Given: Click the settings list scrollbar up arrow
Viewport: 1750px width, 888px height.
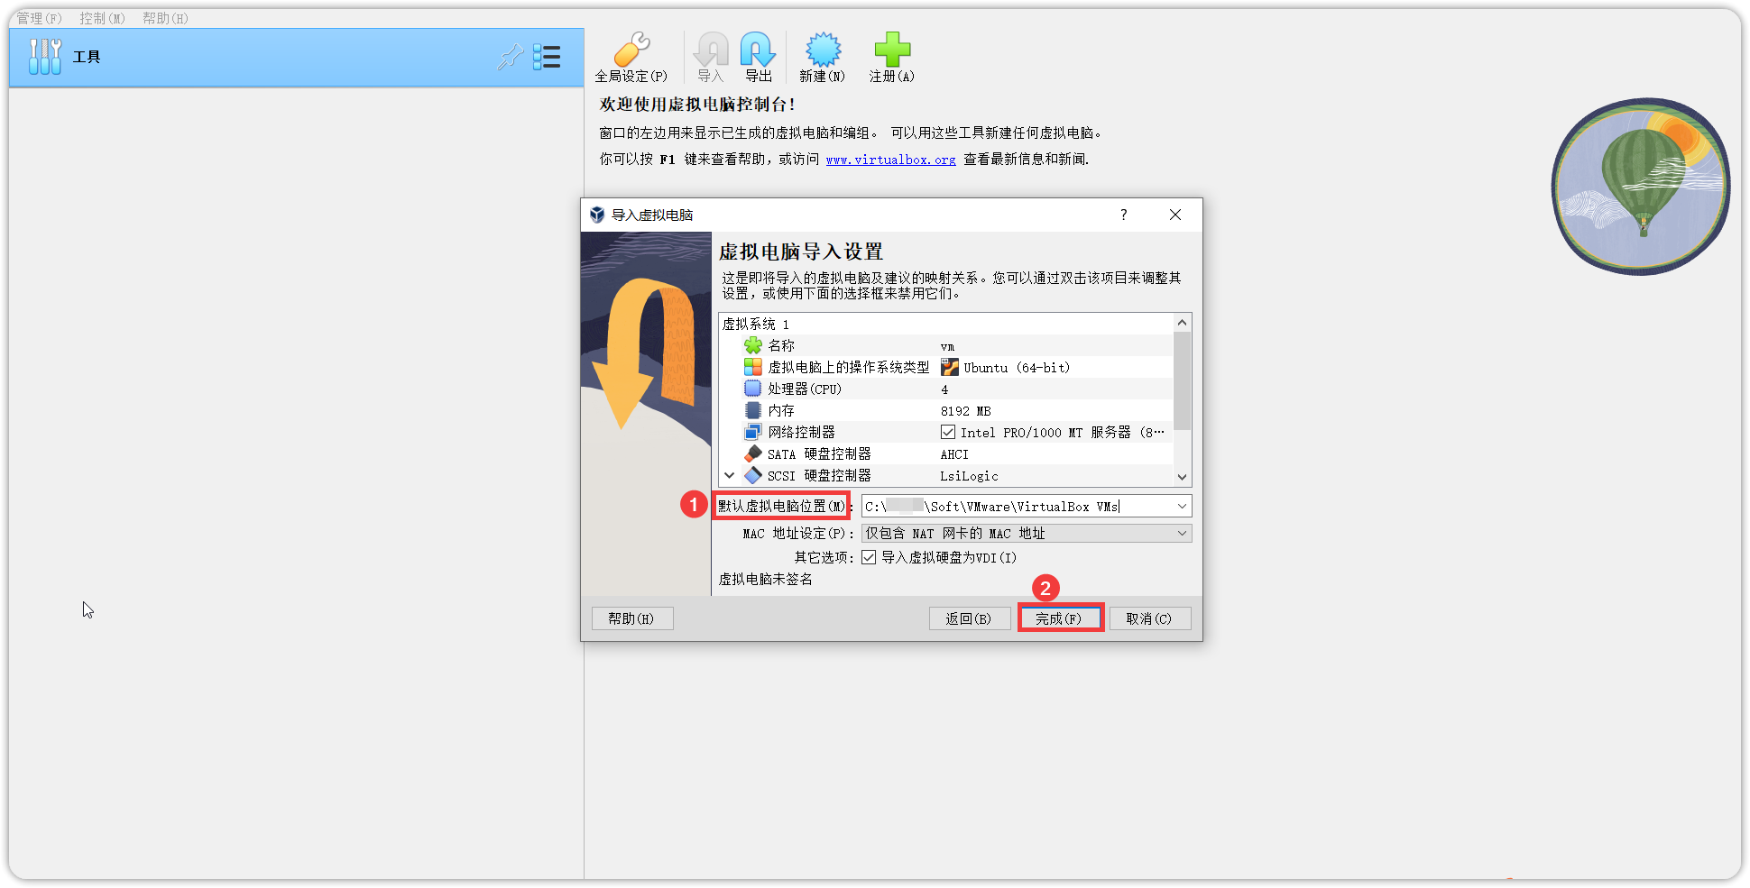Looking at the screenshot, I should point(1183,323).
